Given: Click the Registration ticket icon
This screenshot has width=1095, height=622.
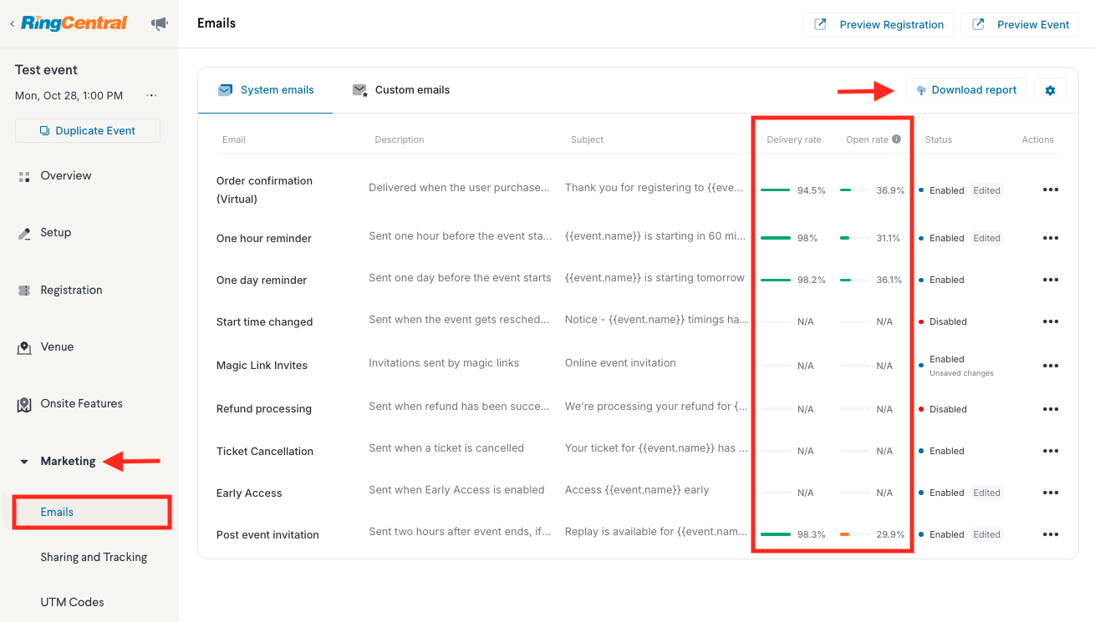Looking at the screenshot, I should pyautogui.click(x=24, y=291).
